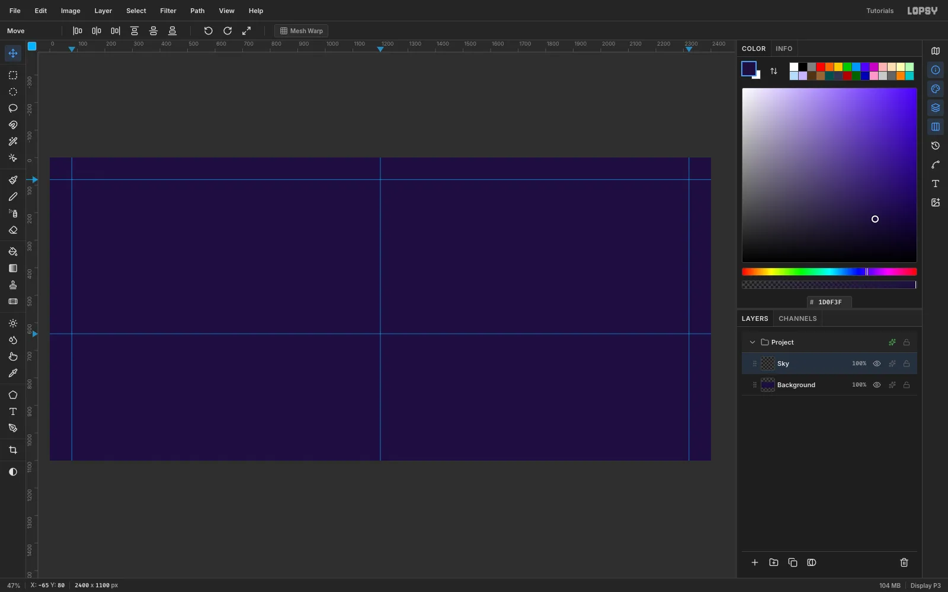Hide the Sky layer with eye icon
The width and height of the screenshot is (948, 592).
(x=877, y=363)
